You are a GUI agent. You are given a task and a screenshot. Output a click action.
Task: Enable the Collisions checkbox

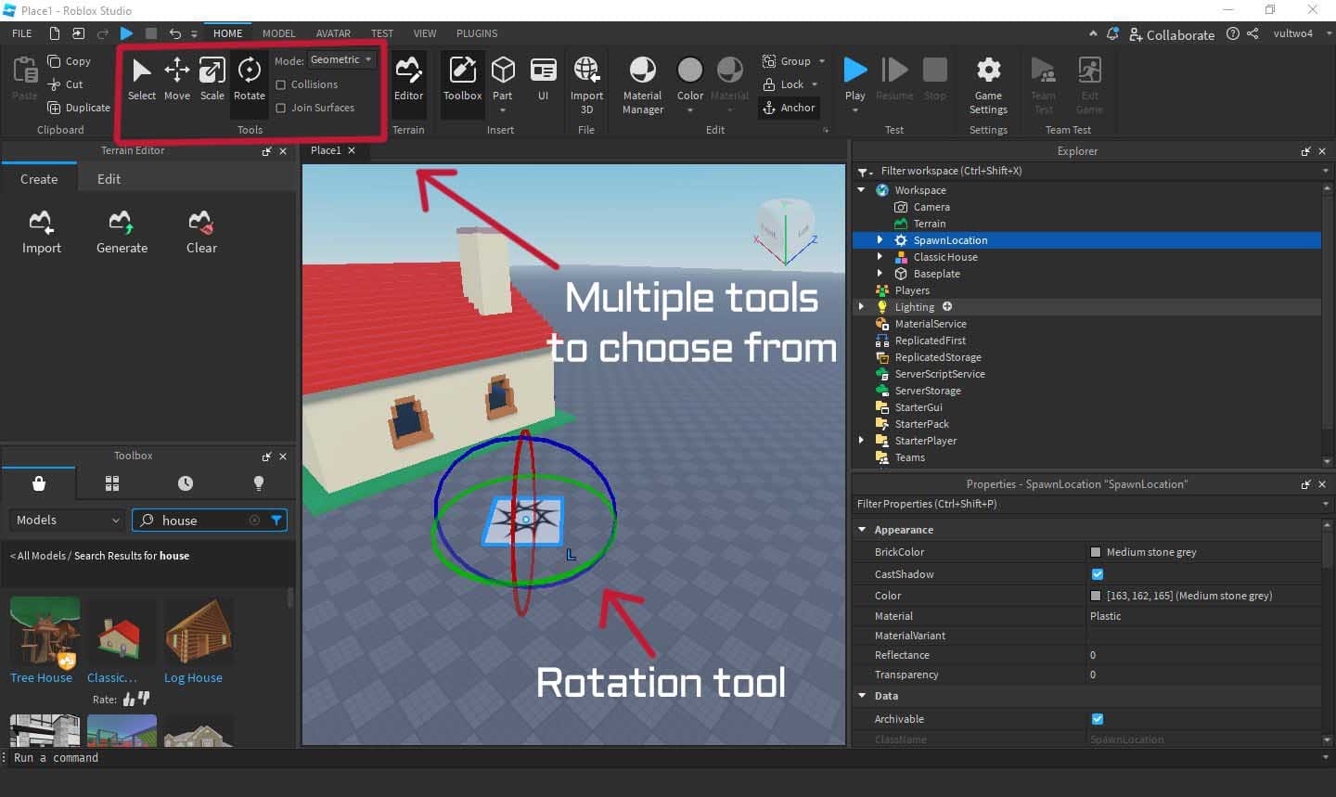(x=281, y=84)
